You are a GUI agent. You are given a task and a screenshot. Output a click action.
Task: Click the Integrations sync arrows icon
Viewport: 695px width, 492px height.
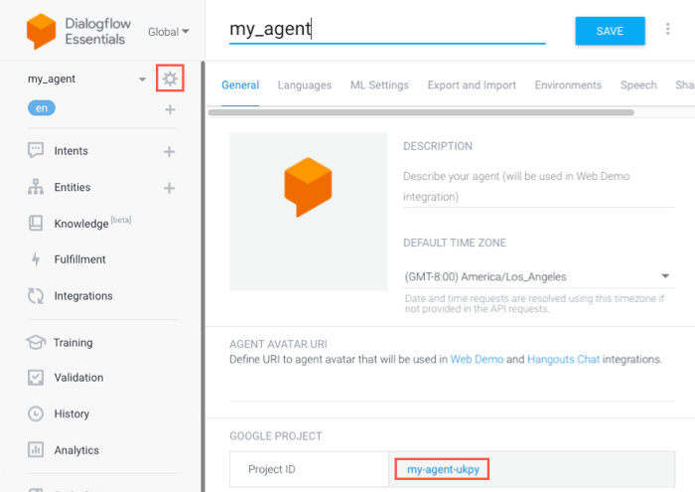click(x=36, y=295)
